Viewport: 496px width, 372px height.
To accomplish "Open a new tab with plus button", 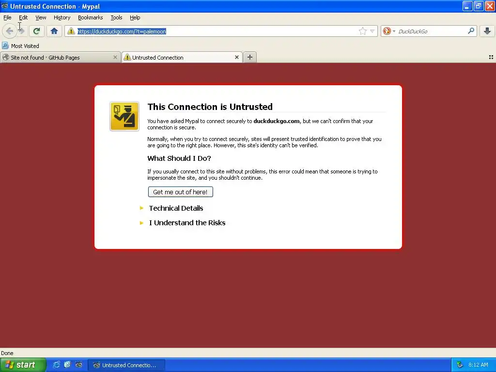I will click(250, 57).
